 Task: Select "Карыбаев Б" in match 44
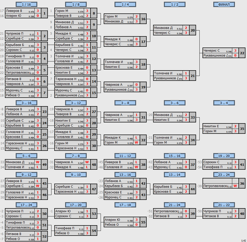[163, 187]
